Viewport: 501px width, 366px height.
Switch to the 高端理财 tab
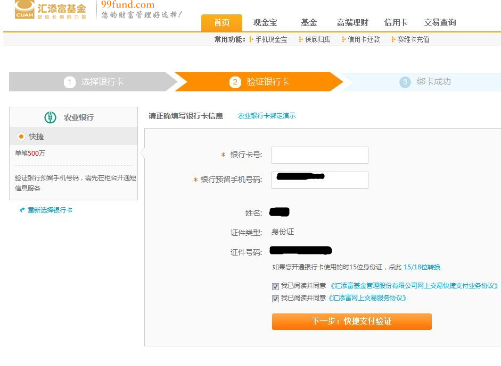pos(352,22)
